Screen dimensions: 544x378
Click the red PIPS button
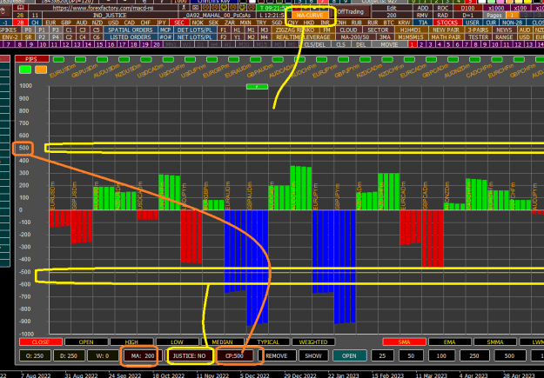pyautogui.click(x=31, y=59)
